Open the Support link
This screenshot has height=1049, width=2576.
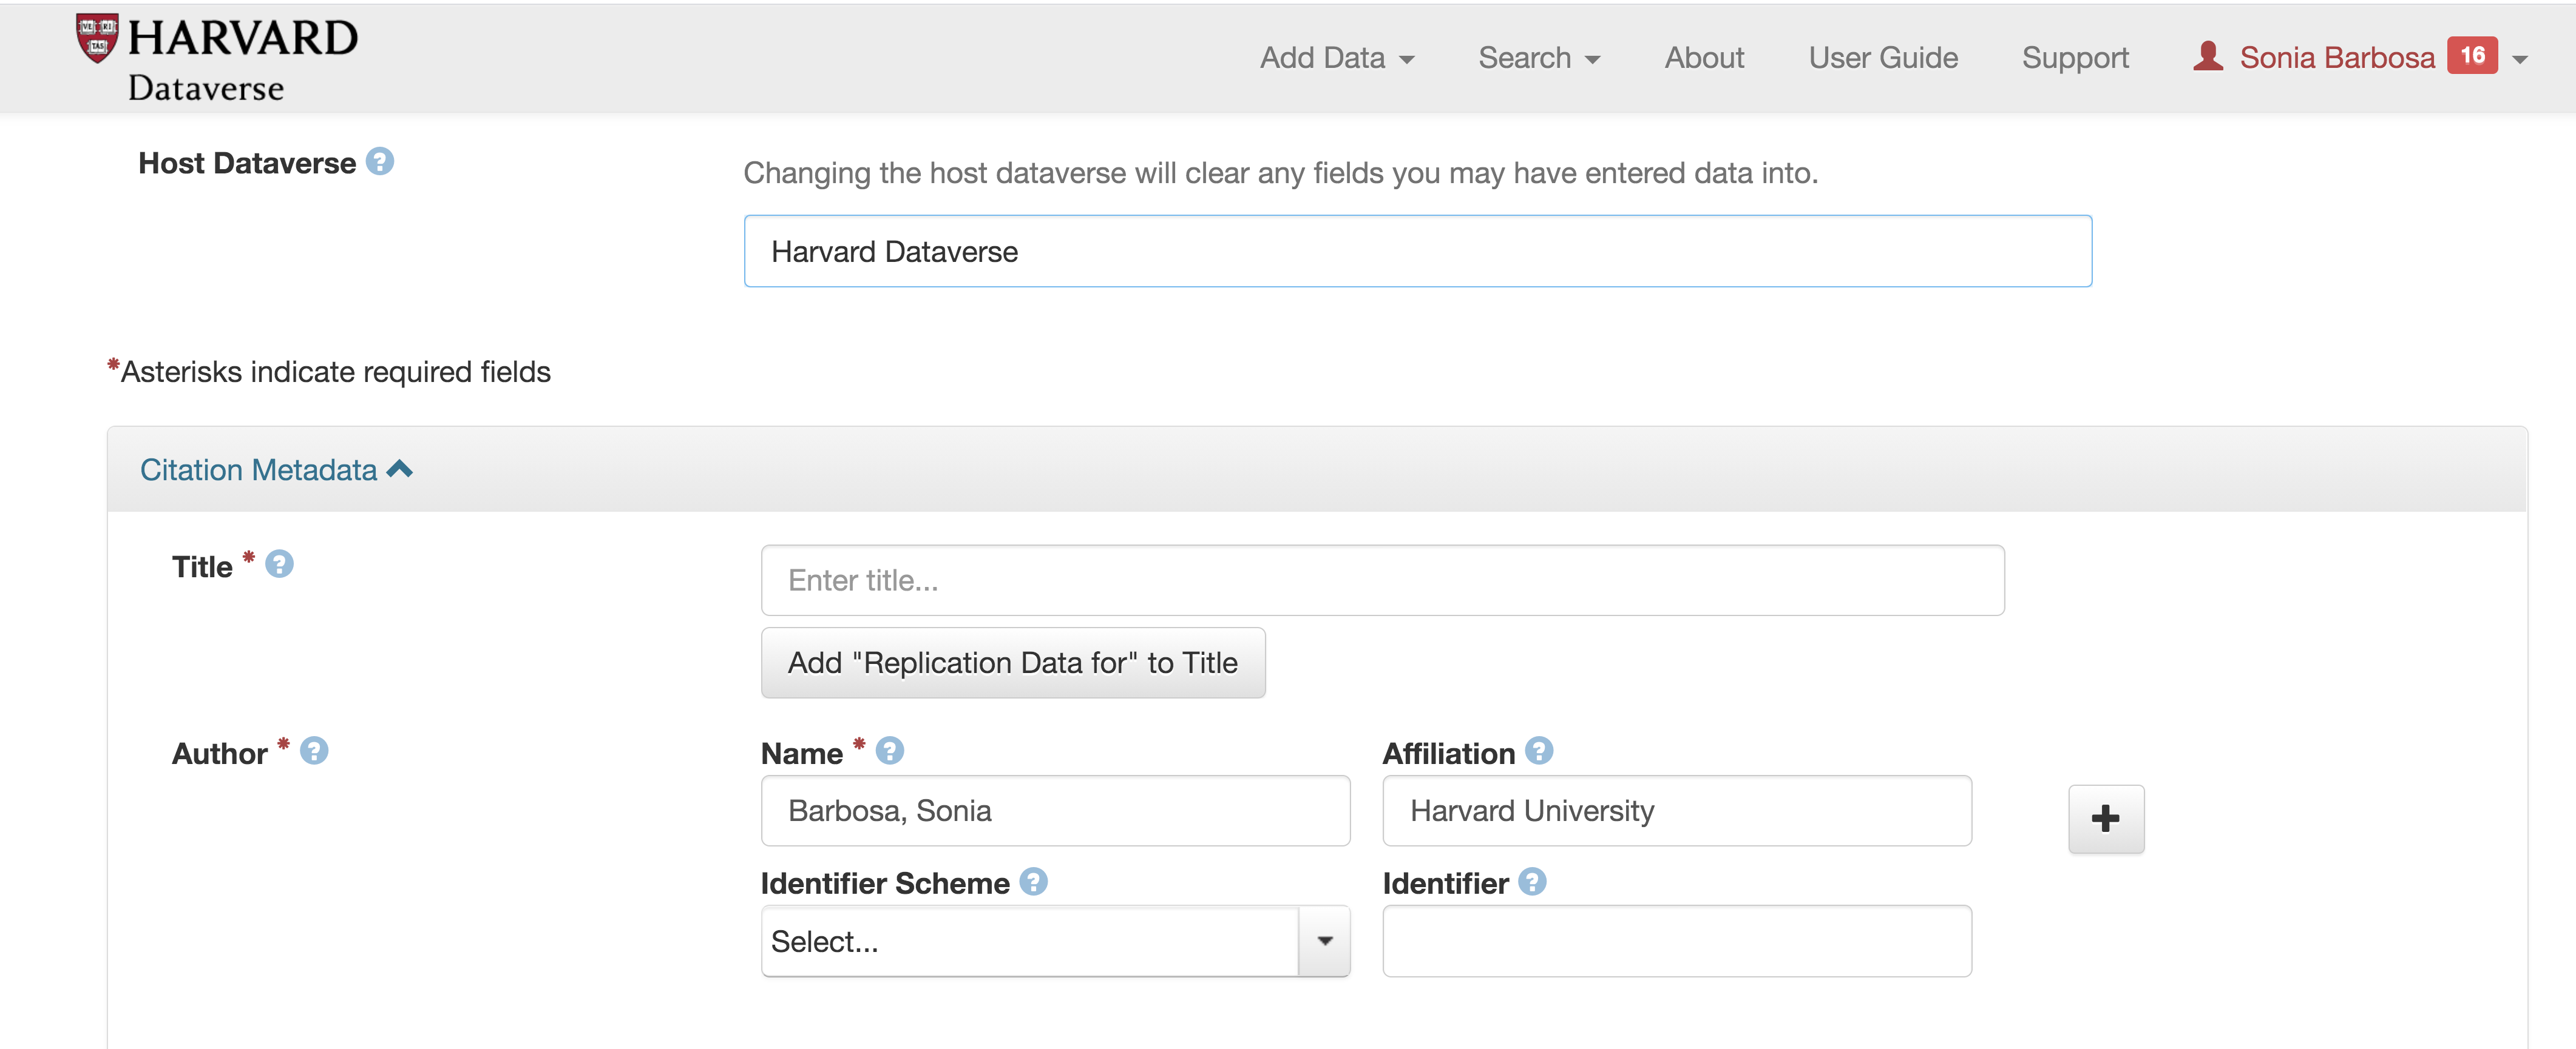point(2075,58)
